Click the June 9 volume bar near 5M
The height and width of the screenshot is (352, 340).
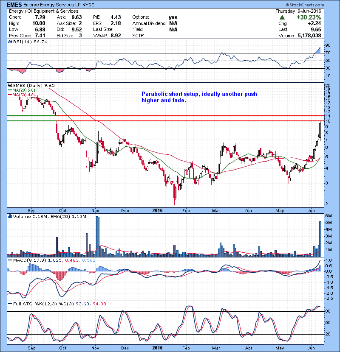click(320, 239)
